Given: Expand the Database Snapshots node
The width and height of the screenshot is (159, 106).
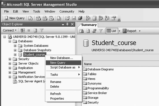Looking at the screenshot, I should (x=15, y=50).
